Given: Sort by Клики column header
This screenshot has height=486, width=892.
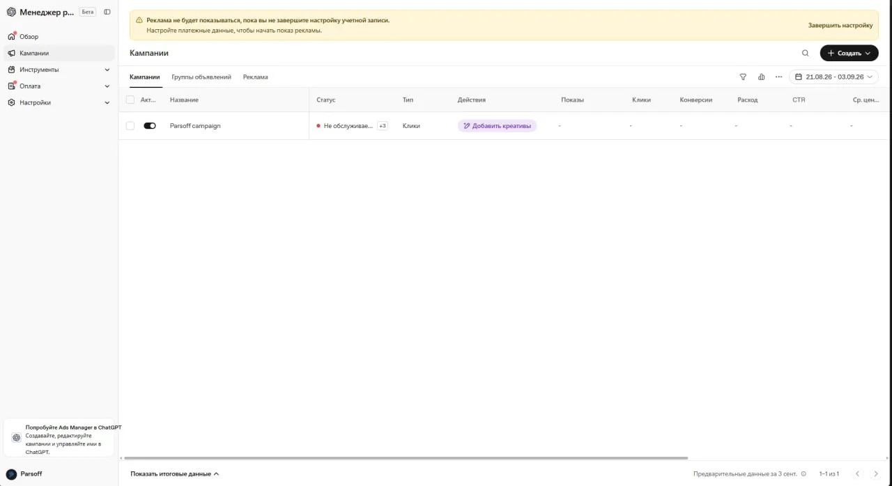Looking at the screenshot, I should pyautogui.click(x=641, y=100).
